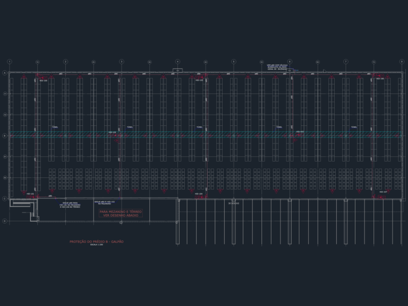The height and width of the screenshot is (306, 408).
Task: Click the 'SEGUE ø80 P/ HID-102 NO MEZANINO' note
Action: coord(105,203)
